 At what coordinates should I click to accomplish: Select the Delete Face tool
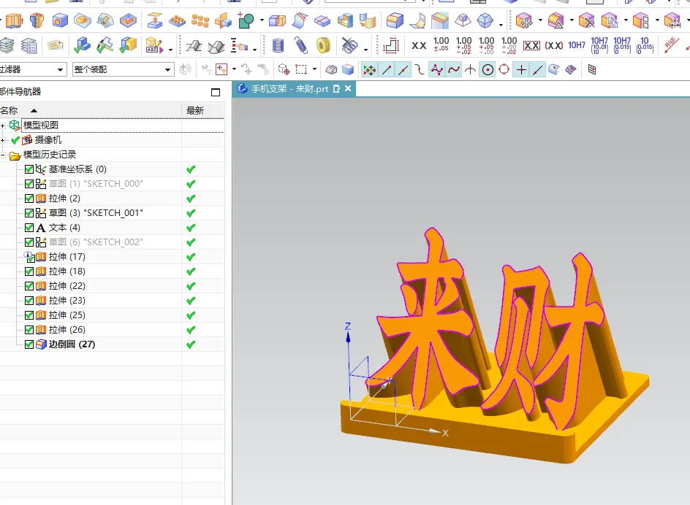click(586, 20)
